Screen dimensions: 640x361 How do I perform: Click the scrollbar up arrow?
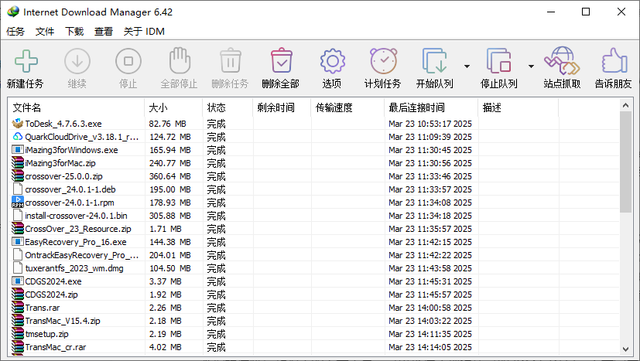pyautogui.click(x=626, y=105)
